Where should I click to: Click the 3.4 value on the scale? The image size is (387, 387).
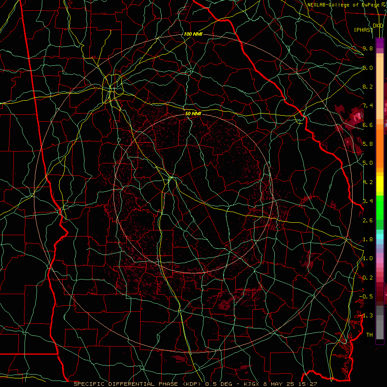(x=368, y=201)
